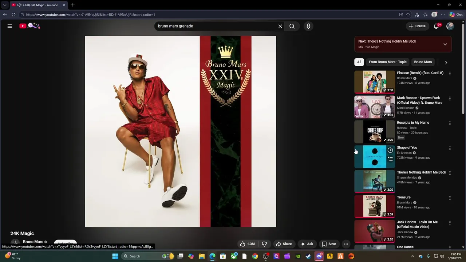Image resolution: width=466 pixels, height=262 pixels.
Task: Save the video to a playlist
Action: [329, 244]
